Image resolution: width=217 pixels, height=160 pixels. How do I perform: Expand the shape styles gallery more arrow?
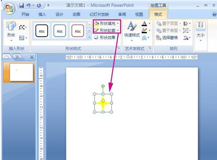(90, 37)
